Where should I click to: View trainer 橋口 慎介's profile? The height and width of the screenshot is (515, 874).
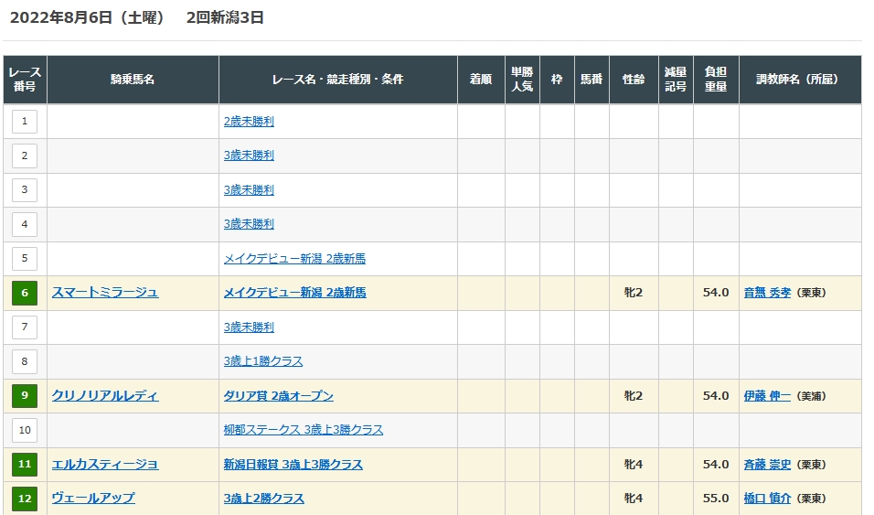pos(767,499)
